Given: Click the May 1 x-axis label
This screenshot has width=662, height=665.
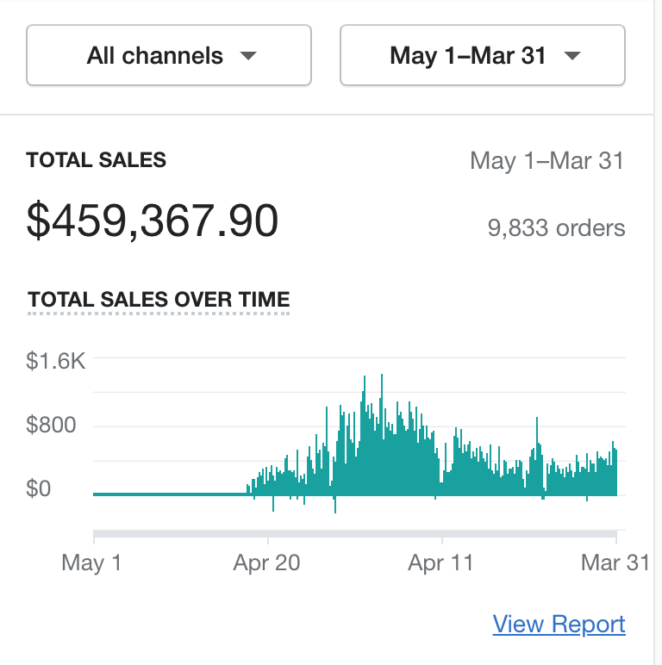Looking at the screenshot, I should pos(92,562).
